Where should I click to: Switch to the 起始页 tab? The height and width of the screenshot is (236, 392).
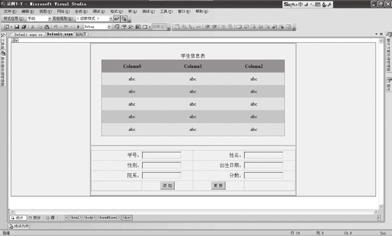pyautogui.click(x=81, y=34)
